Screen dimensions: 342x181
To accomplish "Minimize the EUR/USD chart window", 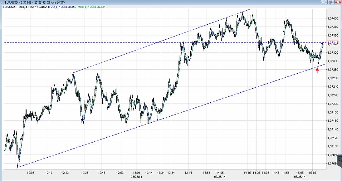I will tap(324, 2).
